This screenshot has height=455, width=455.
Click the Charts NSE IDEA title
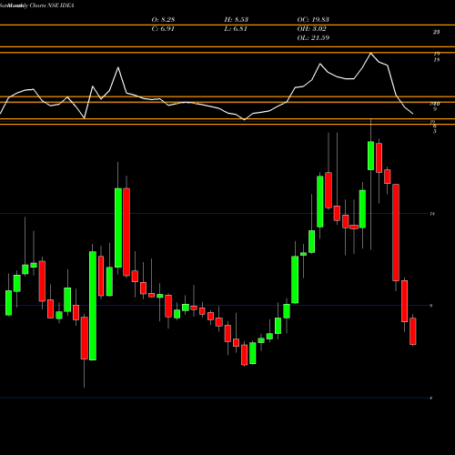52,5
